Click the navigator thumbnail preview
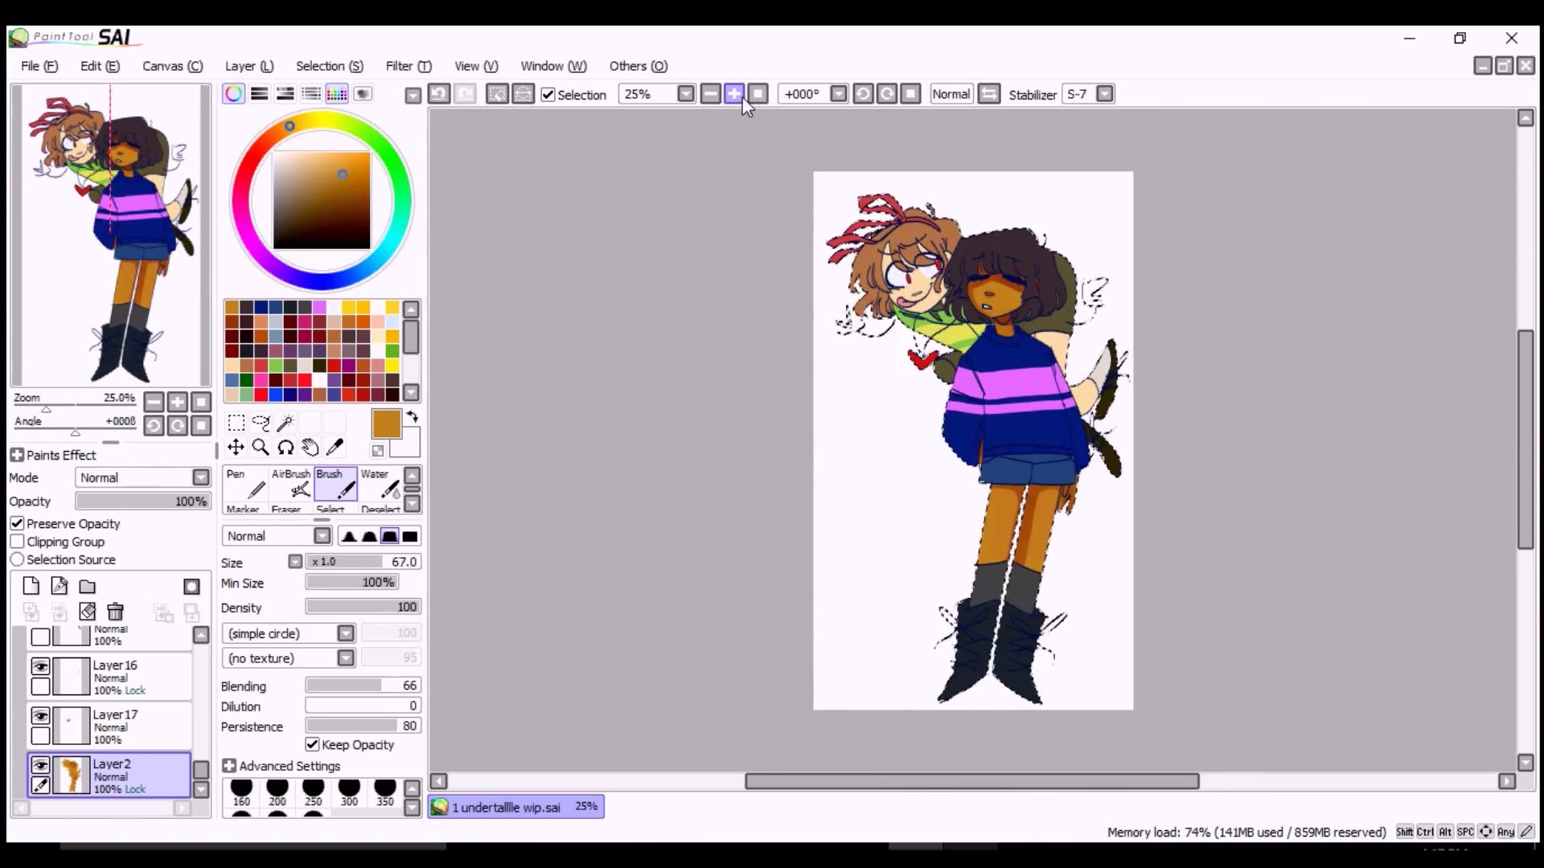 click(x=110, y=235)
